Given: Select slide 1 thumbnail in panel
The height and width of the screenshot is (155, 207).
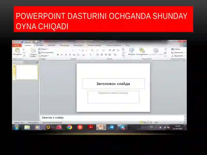Looking at the screenshot, I should 27,72.
